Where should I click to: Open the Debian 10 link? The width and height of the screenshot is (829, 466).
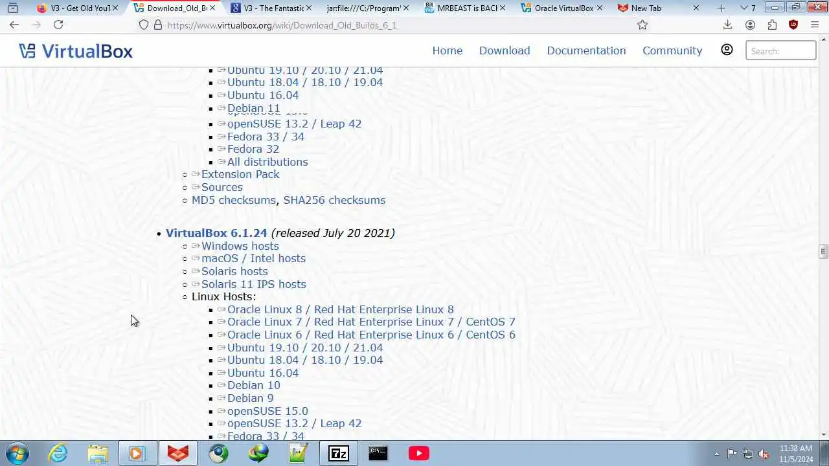pyautogui.click(x=254, y=385)
